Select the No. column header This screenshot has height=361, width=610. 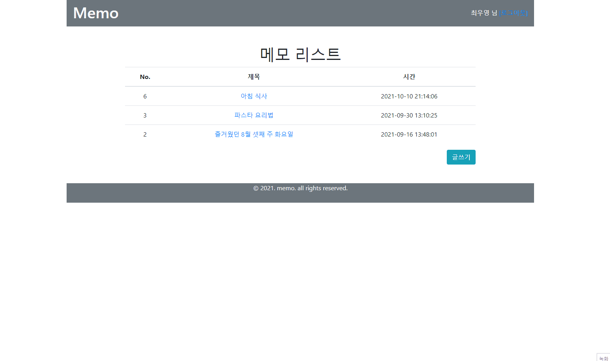pos(145,77)
